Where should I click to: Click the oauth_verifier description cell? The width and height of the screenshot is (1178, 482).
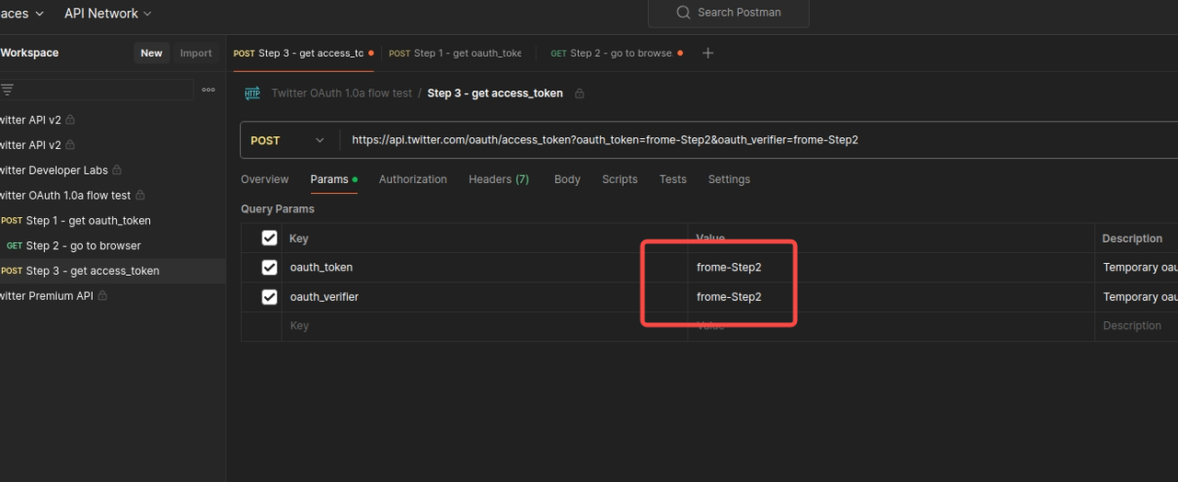pyautogui.click(x=1137, y=297)
